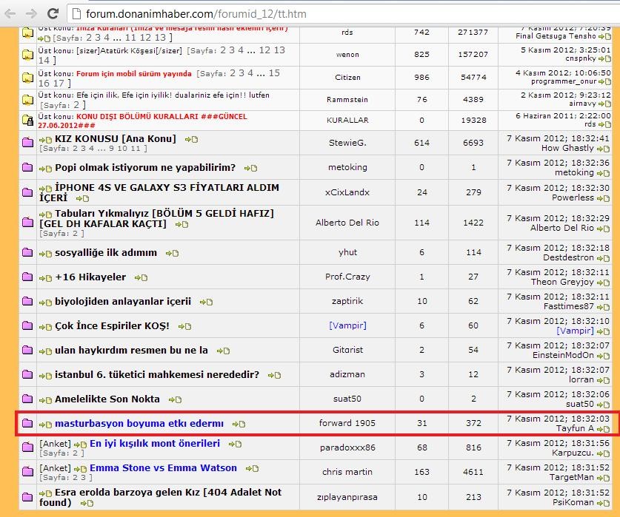Go back using the browser back arrow

10,14
